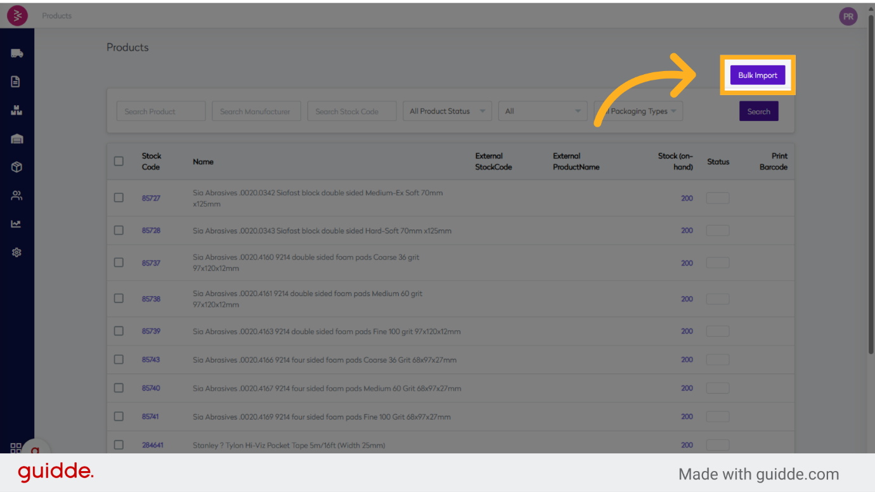Open the users icon in the sidebar
This screenshot has height=492, width=875.
(16, 195)
